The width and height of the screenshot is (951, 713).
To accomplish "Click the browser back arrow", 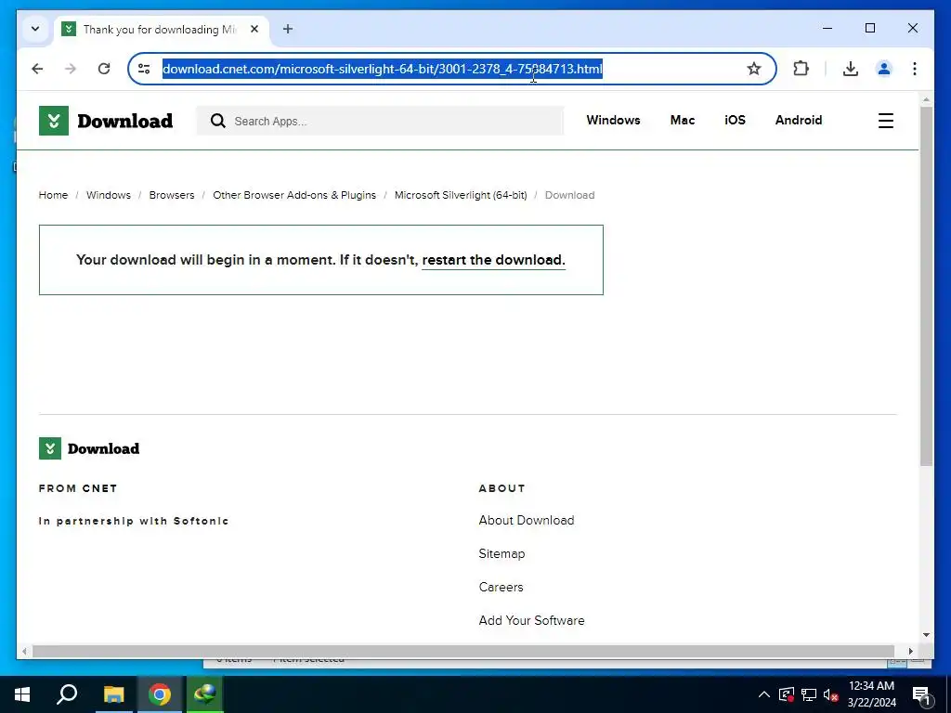I will (37, 69).
